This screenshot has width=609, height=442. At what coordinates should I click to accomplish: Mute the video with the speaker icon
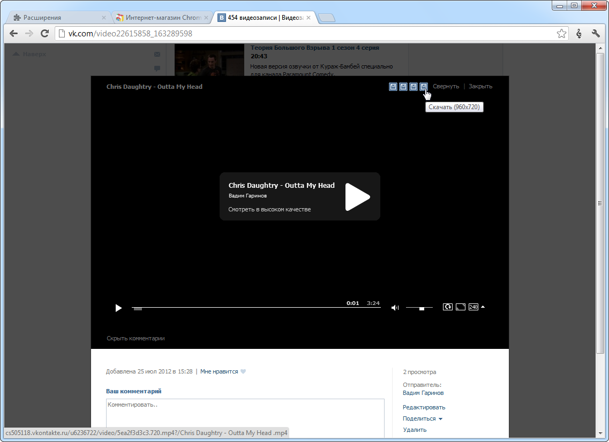[x=395, y=308]
